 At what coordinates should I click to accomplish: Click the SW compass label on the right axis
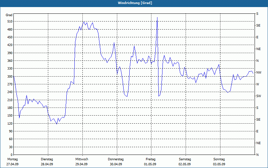[x=259, y=96]
